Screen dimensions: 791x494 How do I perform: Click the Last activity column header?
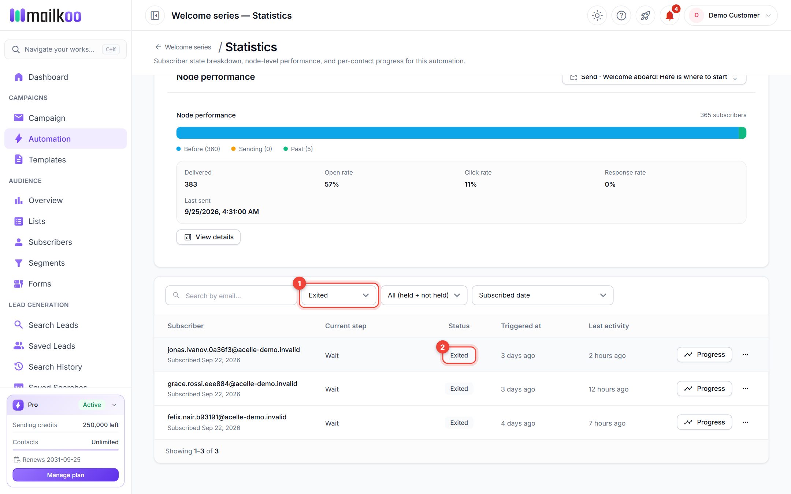tap(609, 326)
